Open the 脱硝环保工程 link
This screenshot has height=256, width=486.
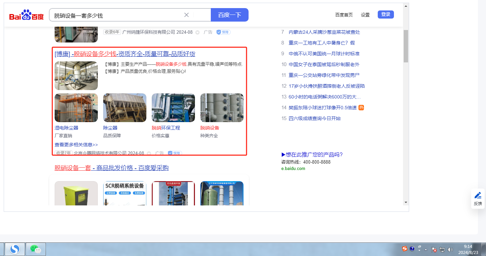coord(166,128)
